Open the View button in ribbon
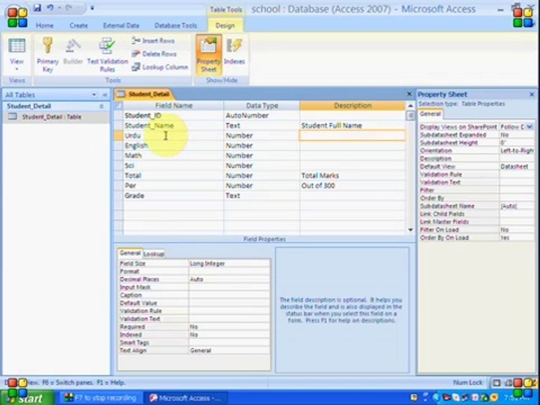The width and height of the screenshot is (540, 405). (x=16, y=55)
